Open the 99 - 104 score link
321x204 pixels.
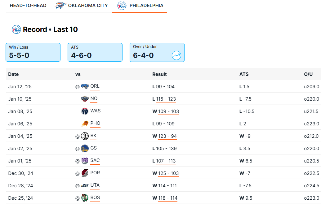click(165, 87)
